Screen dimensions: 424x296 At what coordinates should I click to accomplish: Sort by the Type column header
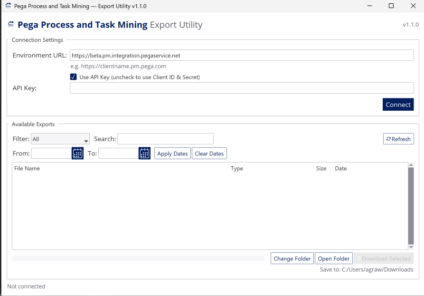pyautogui.click(x=237, y=168)
